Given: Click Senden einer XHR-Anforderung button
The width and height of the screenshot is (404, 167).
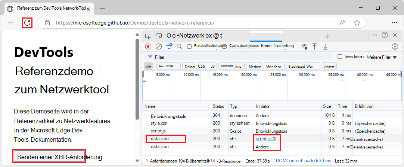Looking at the screenshot, I should tap(49, 157).
